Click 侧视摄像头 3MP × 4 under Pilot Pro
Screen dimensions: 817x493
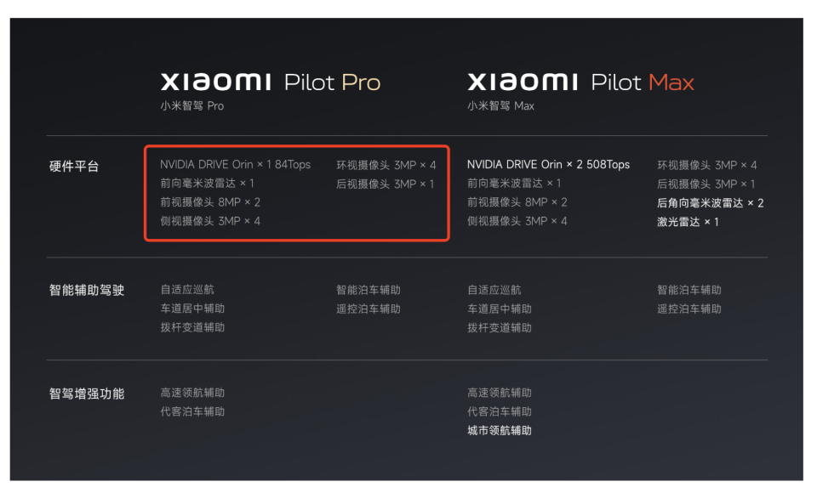tap(210, 221)
